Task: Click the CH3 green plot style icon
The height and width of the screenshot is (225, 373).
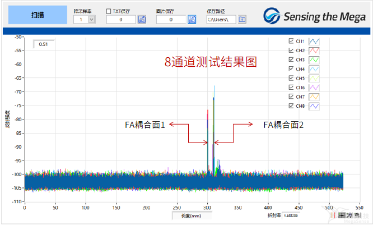Action: click(x=314, y=59)
